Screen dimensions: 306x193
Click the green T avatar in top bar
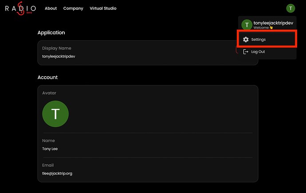pos(290,8)
